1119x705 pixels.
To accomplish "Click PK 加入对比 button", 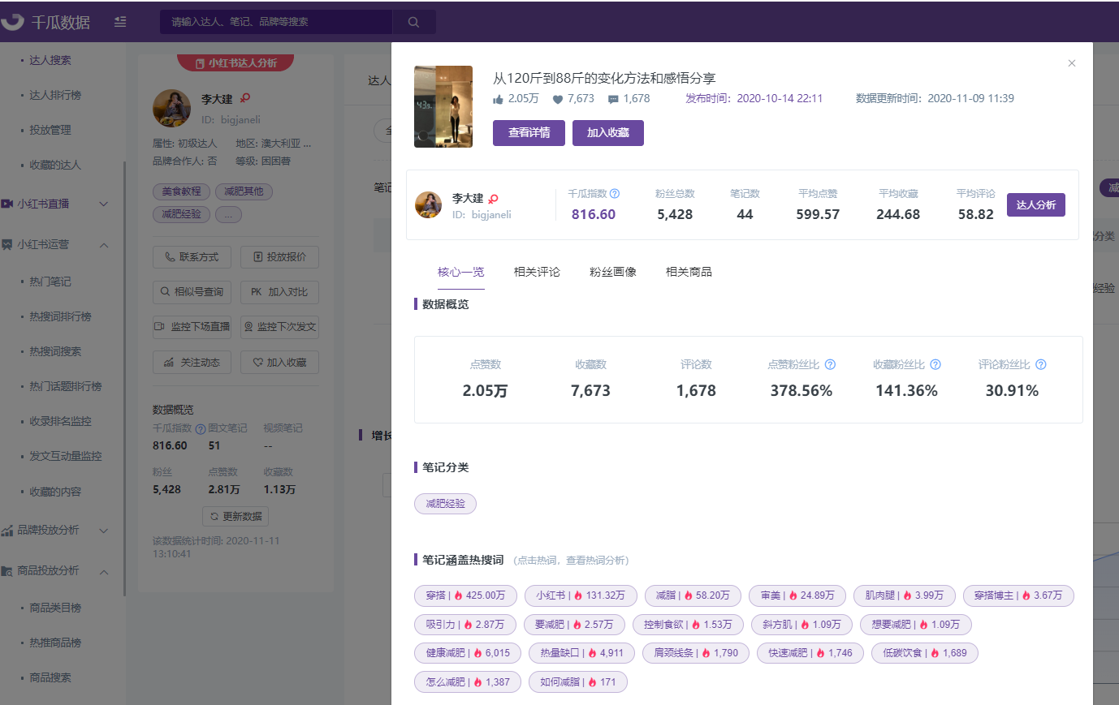I will (x=279, y=292).
